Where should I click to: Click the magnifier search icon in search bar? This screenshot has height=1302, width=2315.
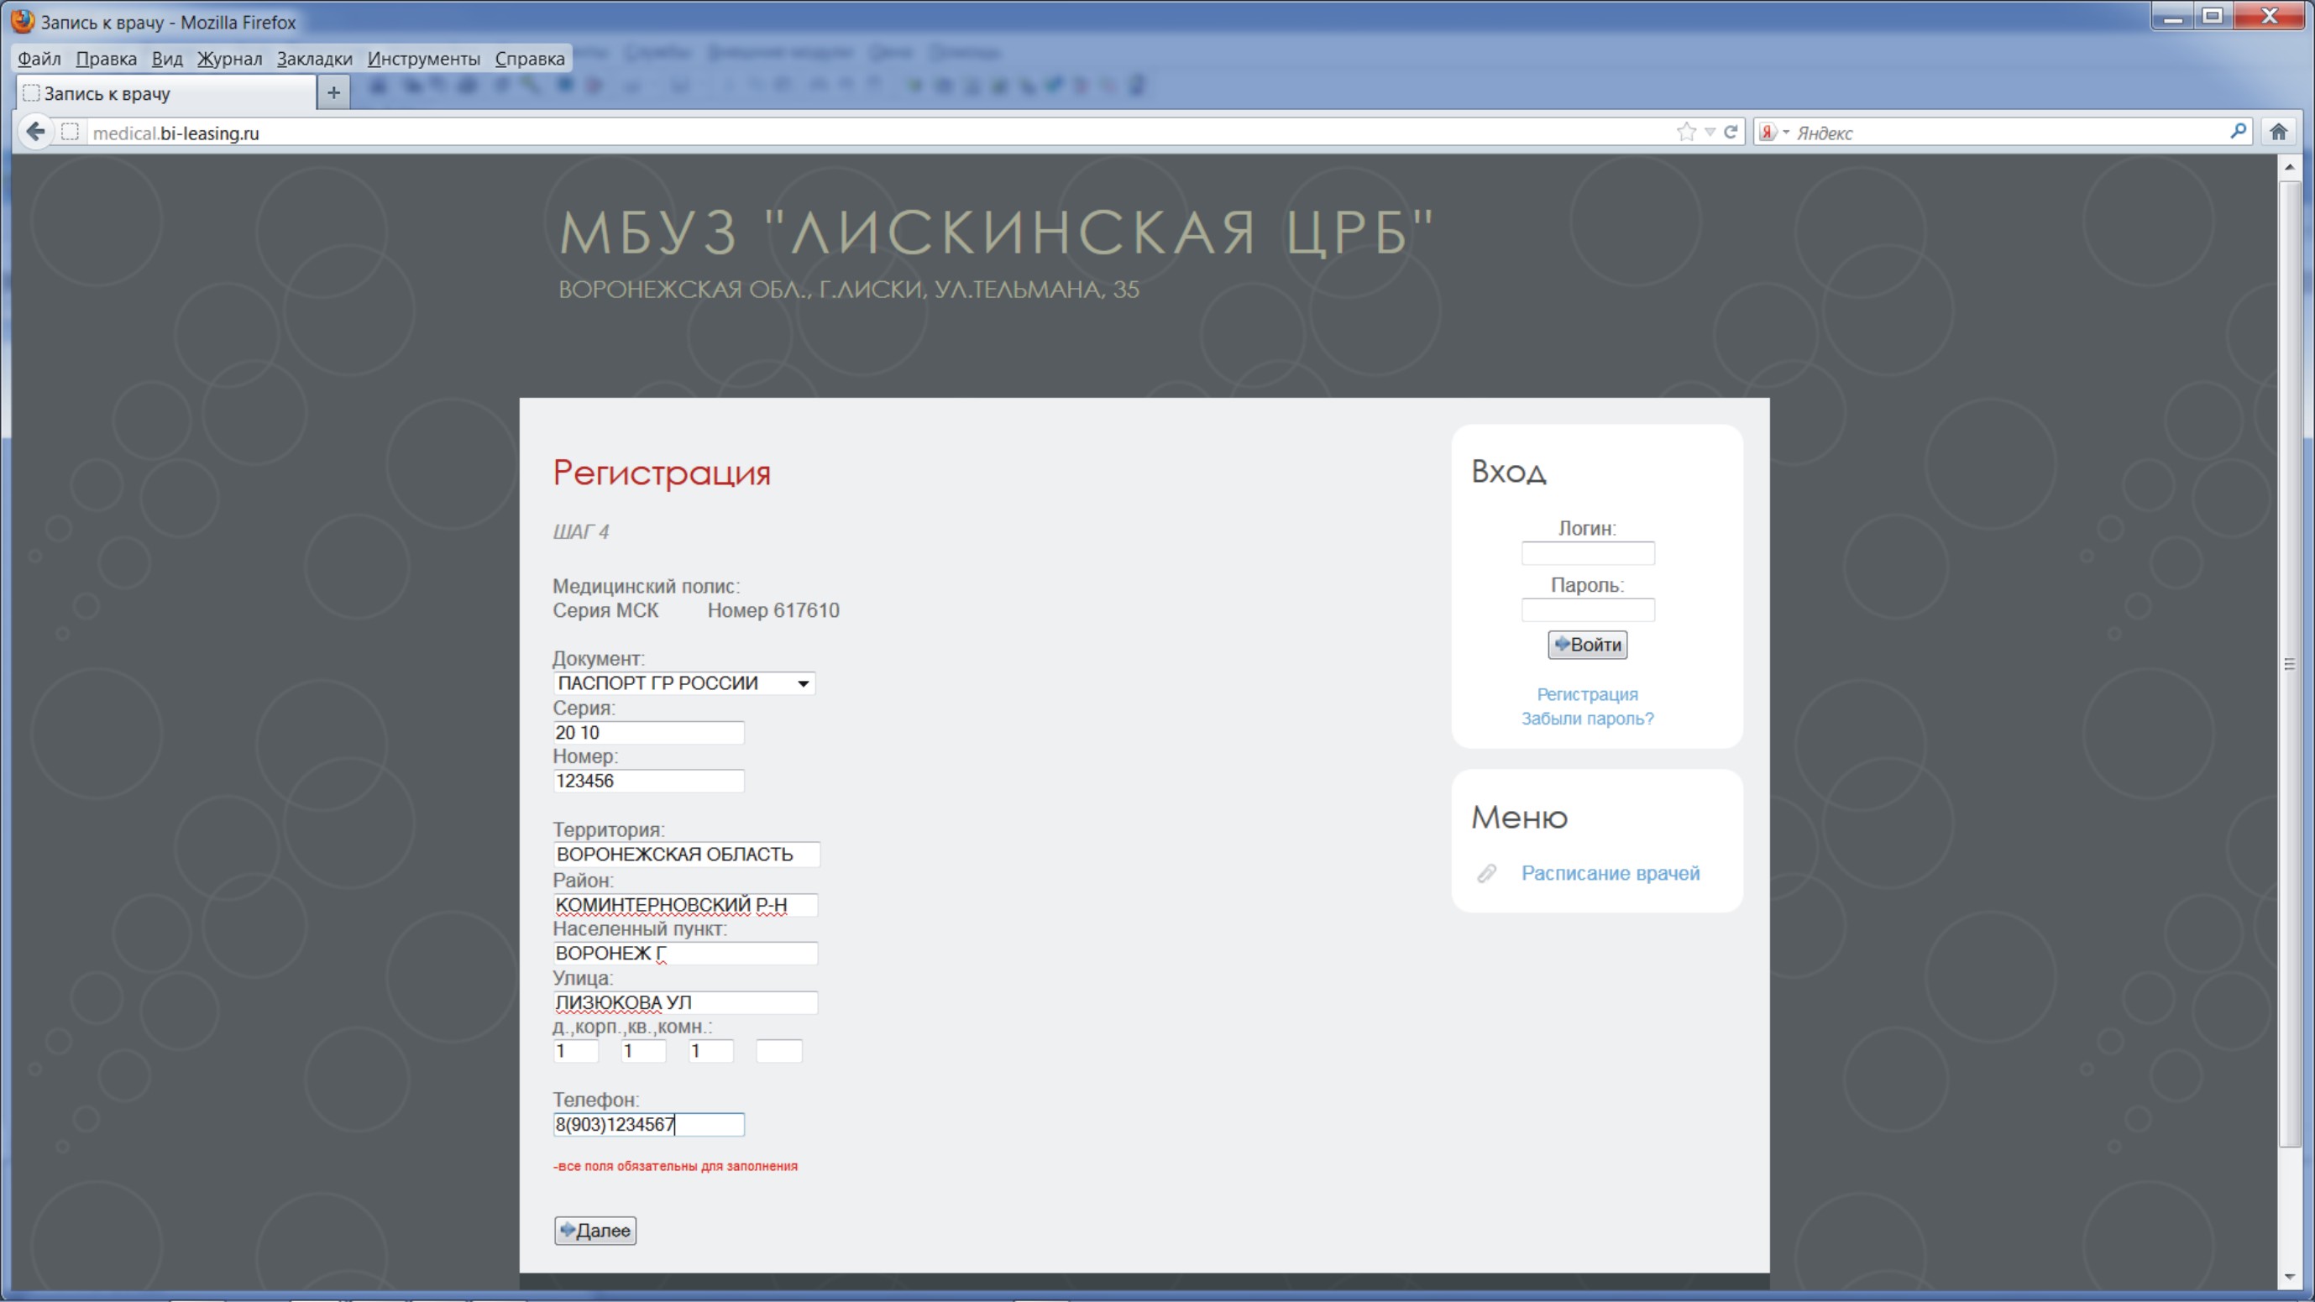[x=2238, y=131]
